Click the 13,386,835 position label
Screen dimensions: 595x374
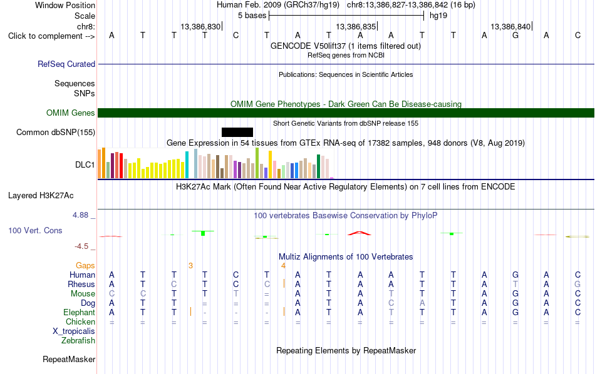(x=356, y=26)
